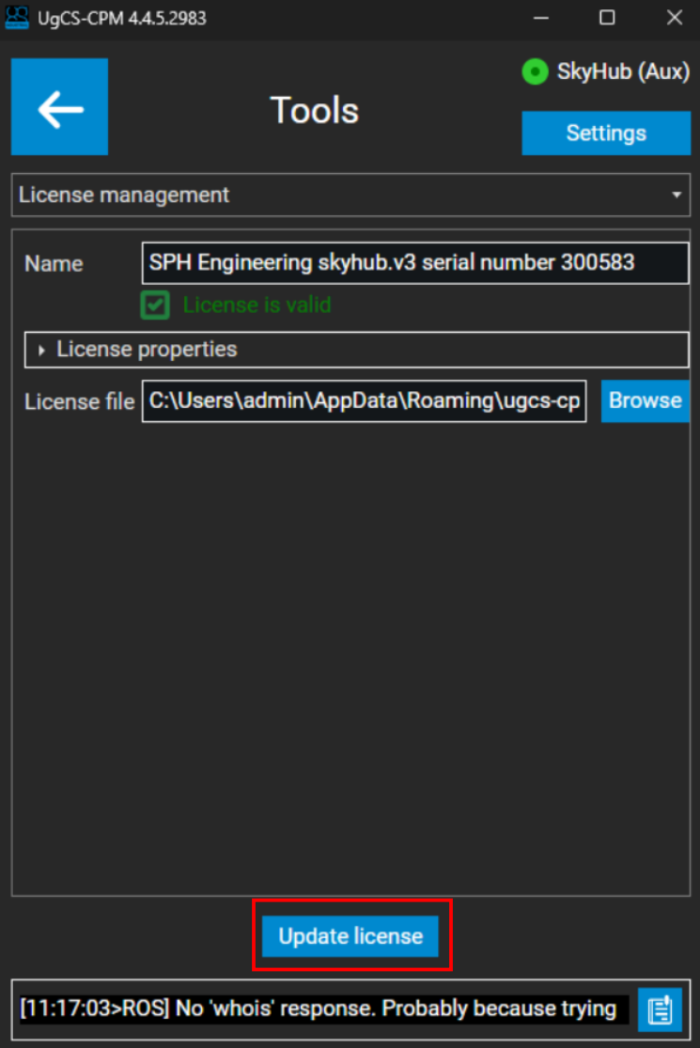The width and height of the screenshot is (700, 1048).
Task: Browse for a license file
Action: pos(646,401)
